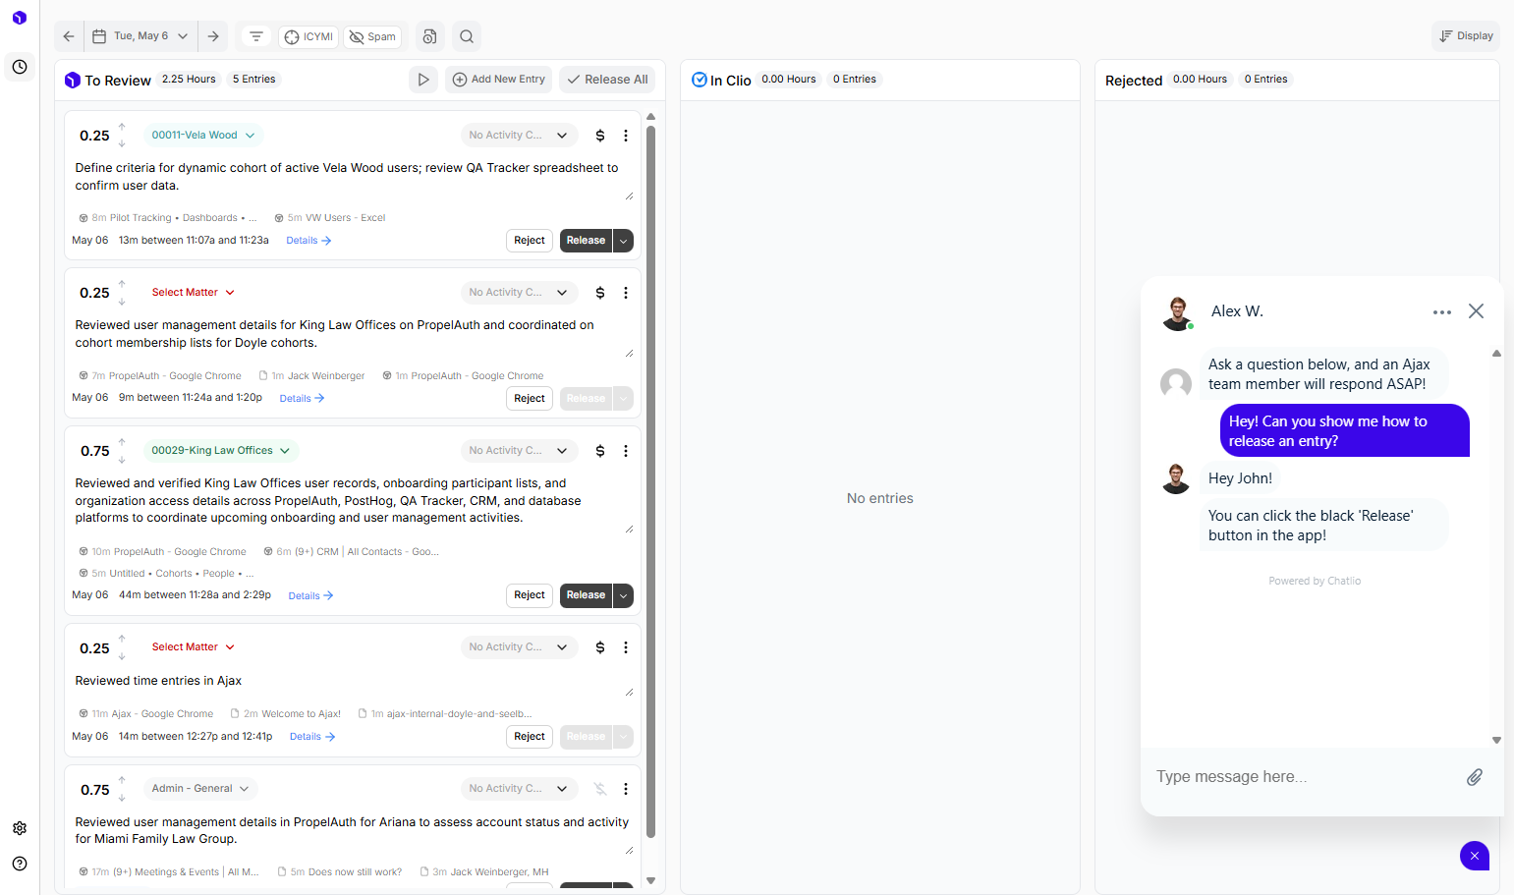Toggle non-billable icon on Admin General entry
The height and width of the screenshot is (895, 1514).
coord(600,789)
